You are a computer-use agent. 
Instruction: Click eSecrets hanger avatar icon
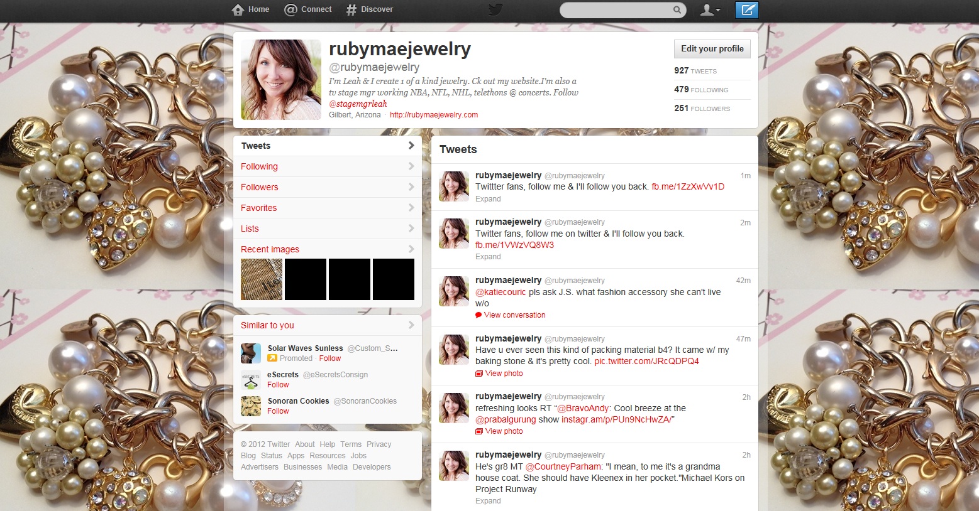point(251,380)
